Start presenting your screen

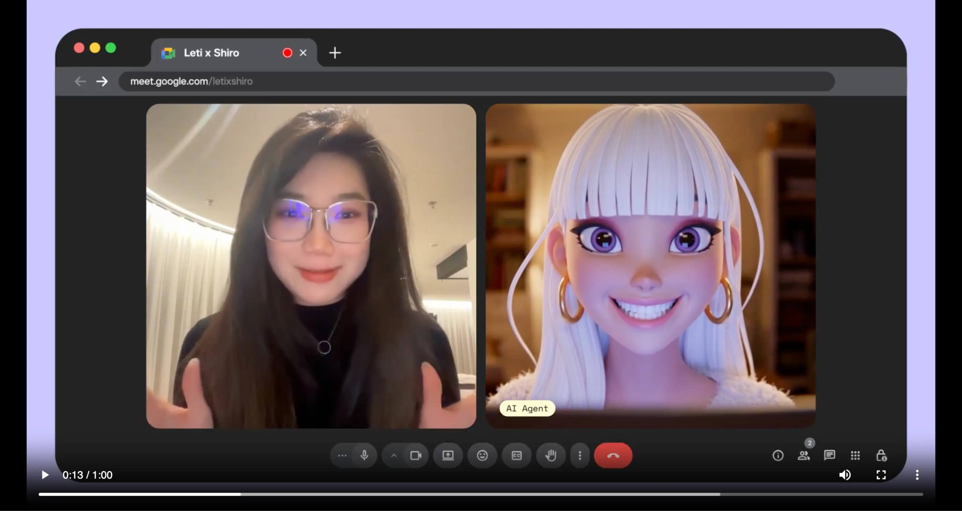pyautogui.click(x=448, y=455)
